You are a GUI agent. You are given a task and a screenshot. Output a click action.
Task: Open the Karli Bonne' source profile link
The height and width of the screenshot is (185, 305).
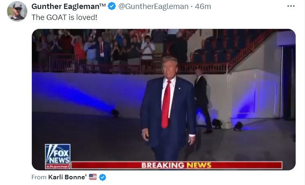[x=67, y=177]
